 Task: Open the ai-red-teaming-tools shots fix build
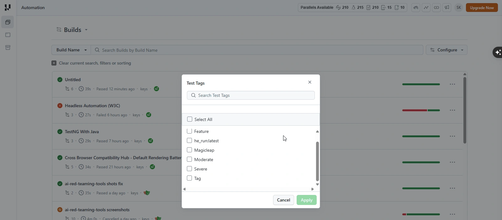pyautogui.click(x=94, y=184)
